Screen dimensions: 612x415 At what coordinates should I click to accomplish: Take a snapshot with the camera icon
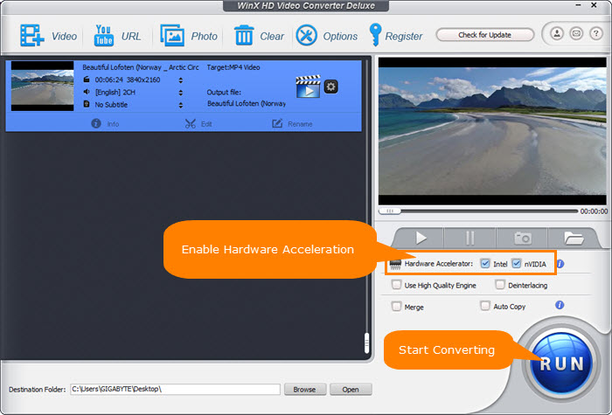pos(522,238)
